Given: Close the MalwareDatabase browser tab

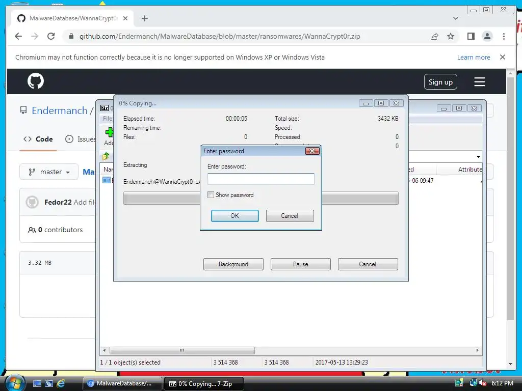Looking at the screenshot, I should [125, 18].
